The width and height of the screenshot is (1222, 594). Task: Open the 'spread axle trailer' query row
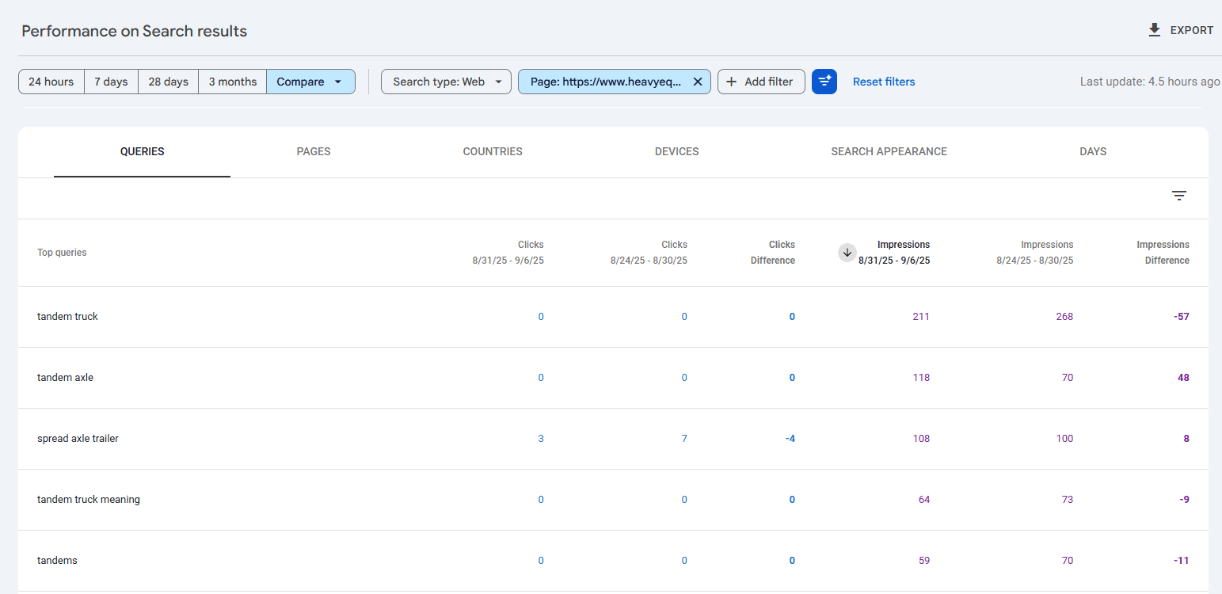[613, 439]
